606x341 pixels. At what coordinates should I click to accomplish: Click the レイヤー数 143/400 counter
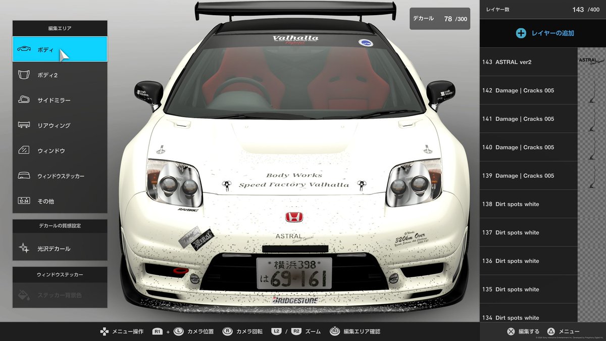(543, 10)
